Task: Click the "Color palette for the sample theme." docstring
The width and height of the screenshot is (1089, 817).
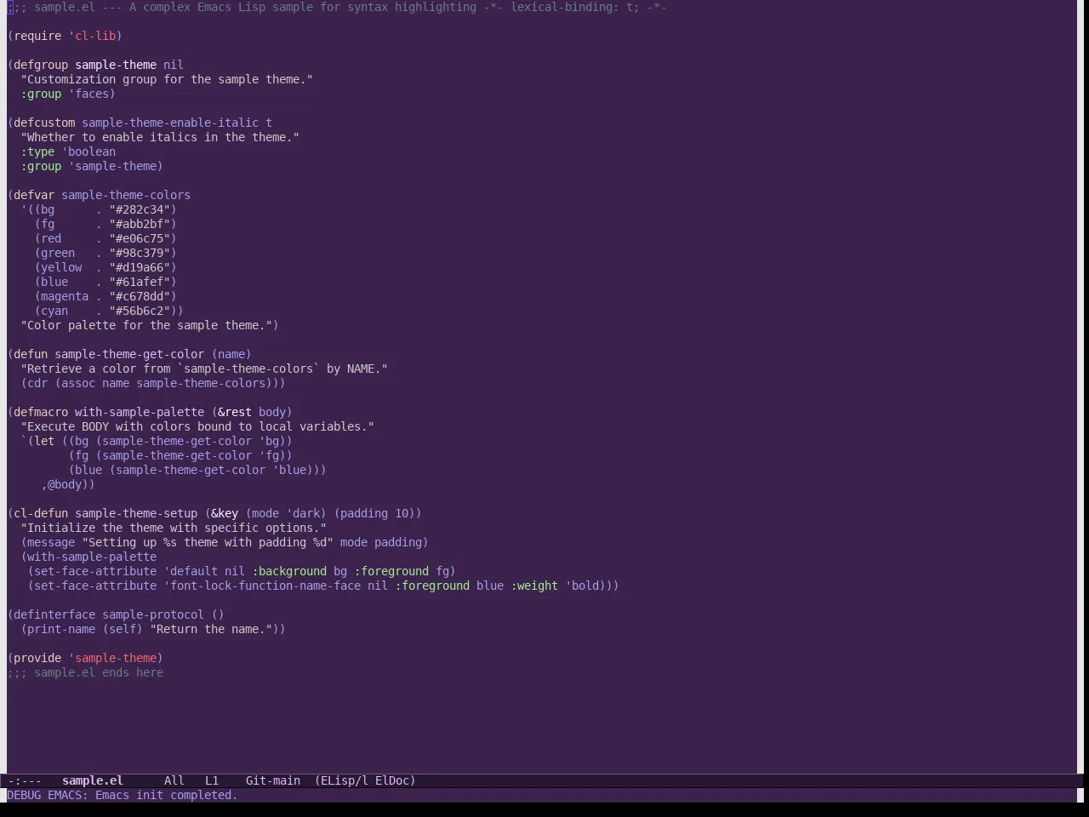Action: [146, 325]
